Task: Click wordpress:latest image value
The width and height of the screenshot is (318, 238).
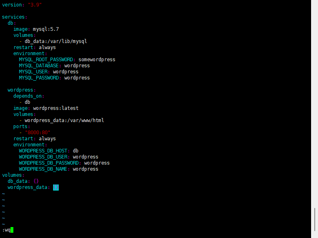Action: pyautogui.click(x=56, y=108)
